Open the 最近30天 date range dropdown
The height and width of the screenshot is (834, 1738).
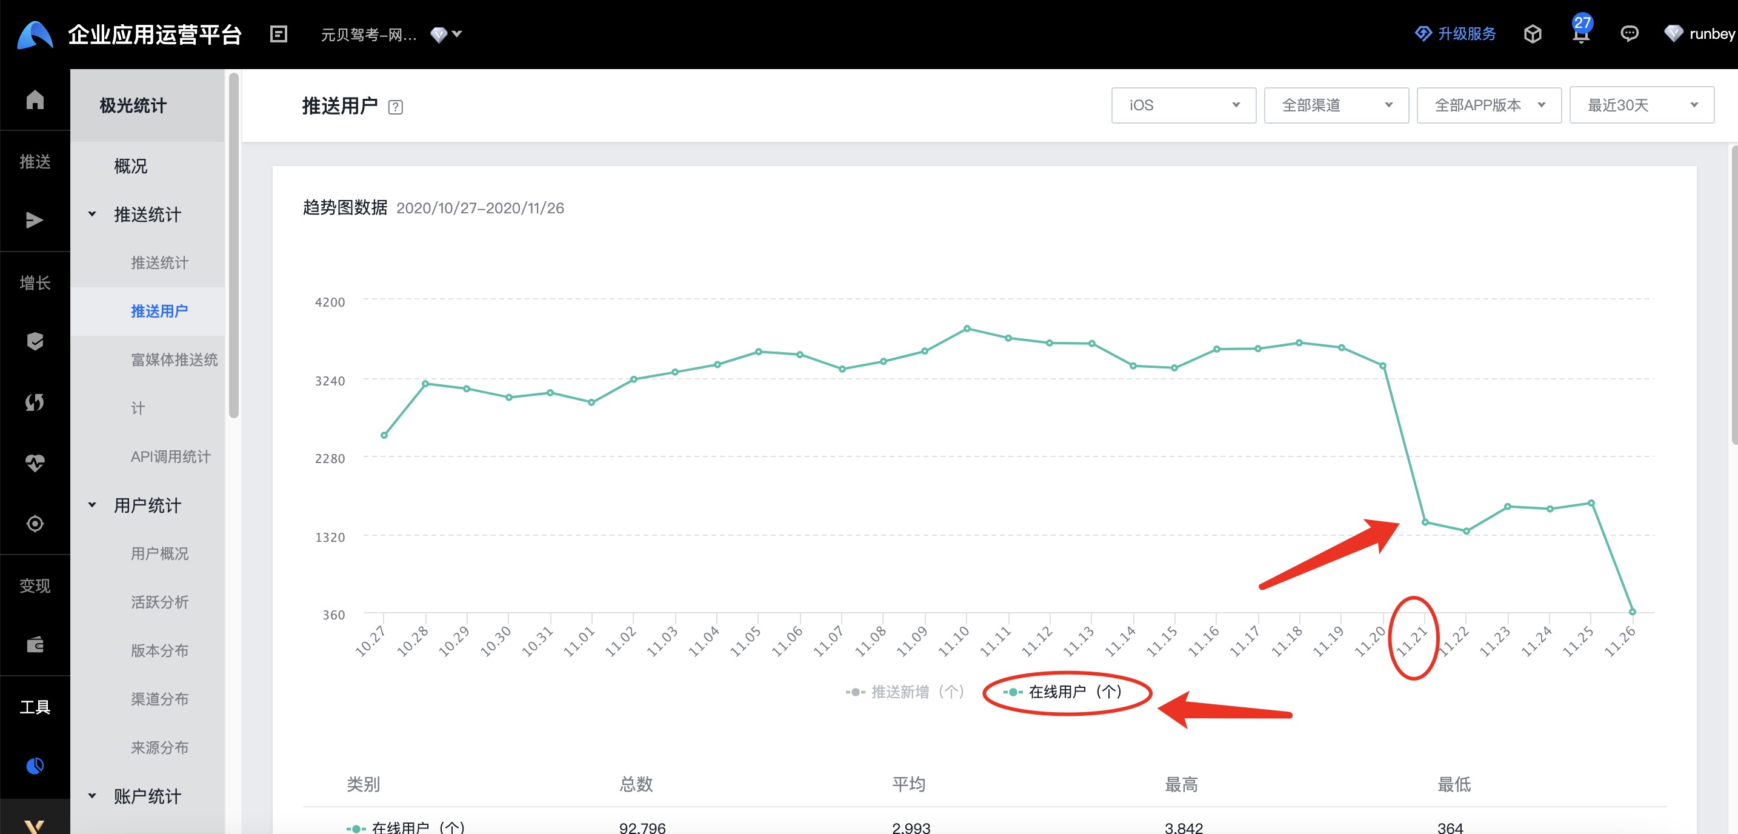pos(1641,105)
